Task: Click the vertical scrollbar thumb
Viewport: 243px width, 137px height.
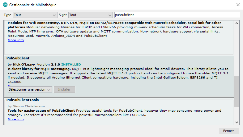Action: (237, 90)
